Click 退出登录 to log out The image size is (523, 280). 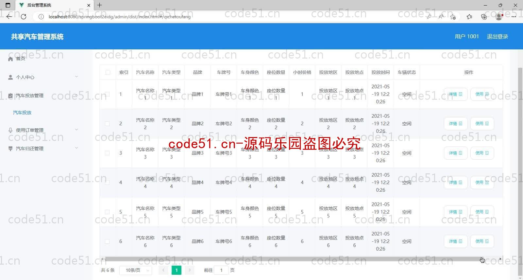pyautogui.click(x=498, y=37)
